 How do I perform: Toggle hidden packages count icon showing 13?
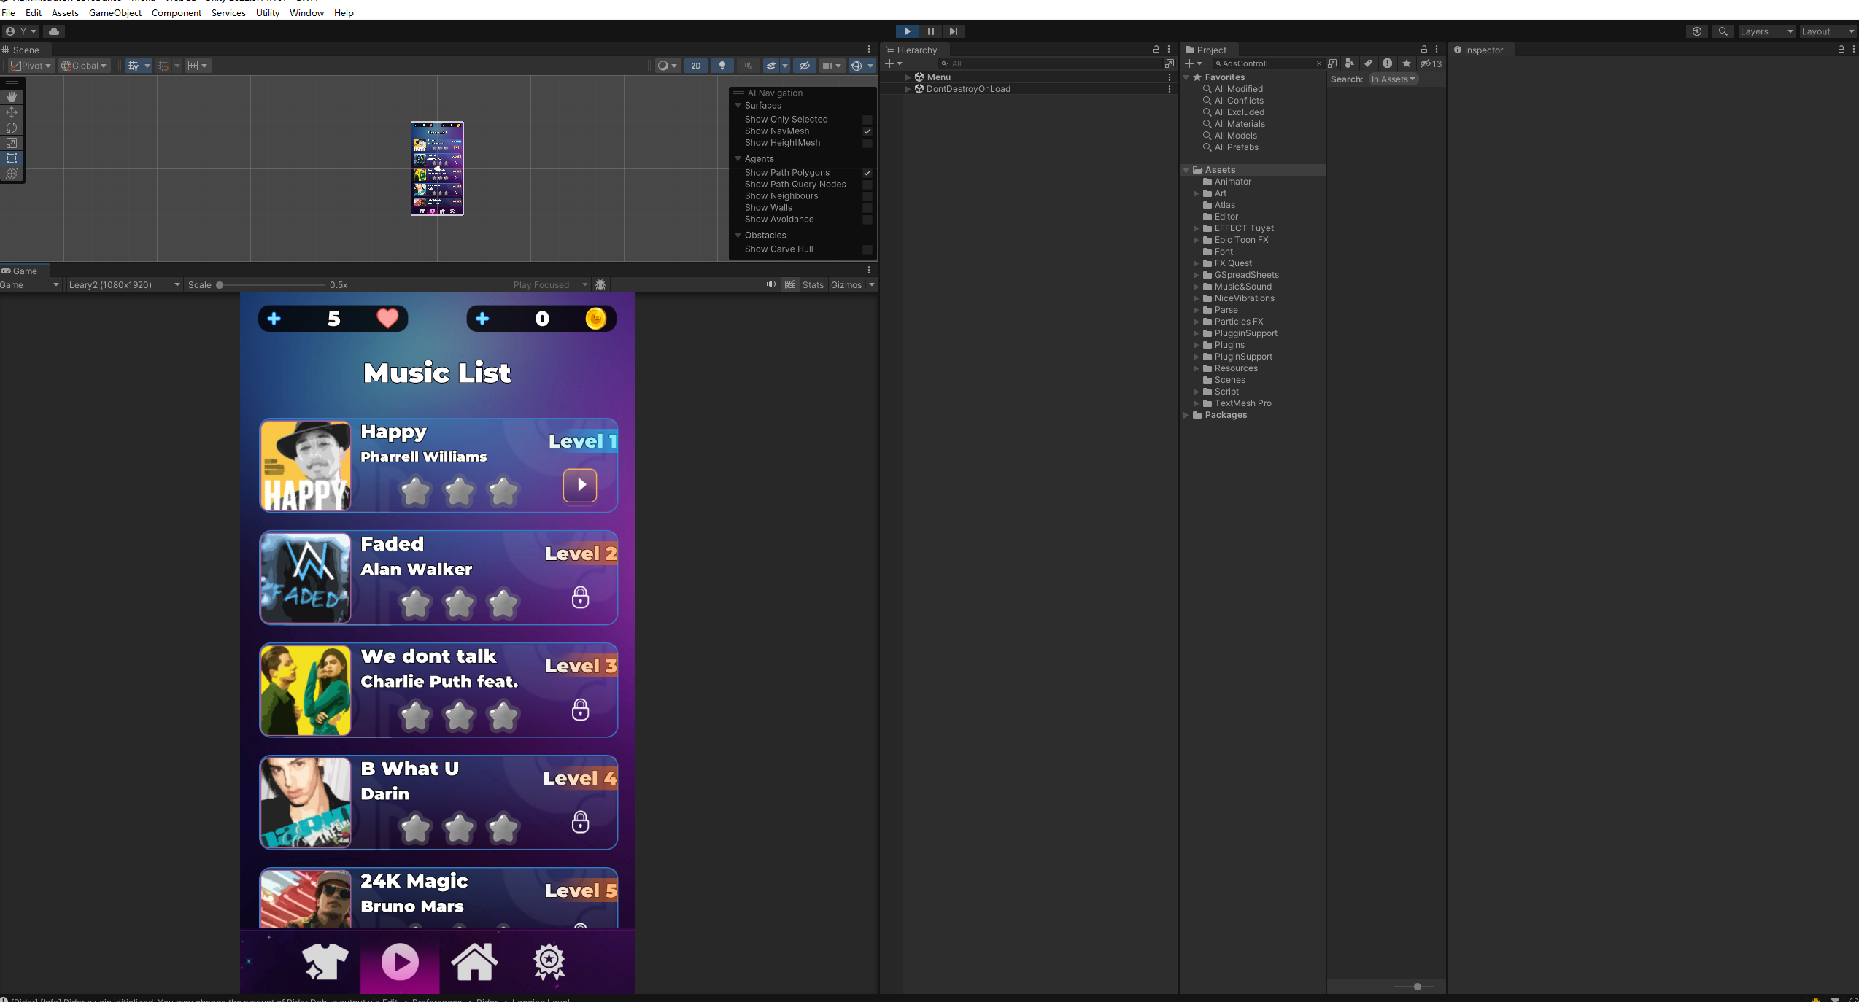pos(1431,63)
